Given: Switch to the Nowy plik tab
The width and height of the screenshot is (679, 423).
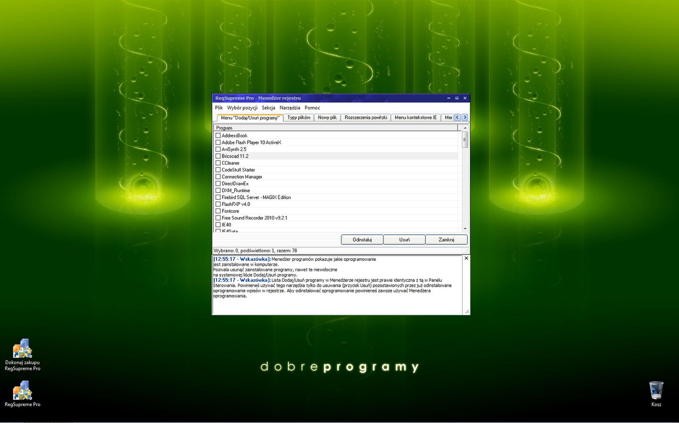Looking at the screenshot, I should 327,117.
